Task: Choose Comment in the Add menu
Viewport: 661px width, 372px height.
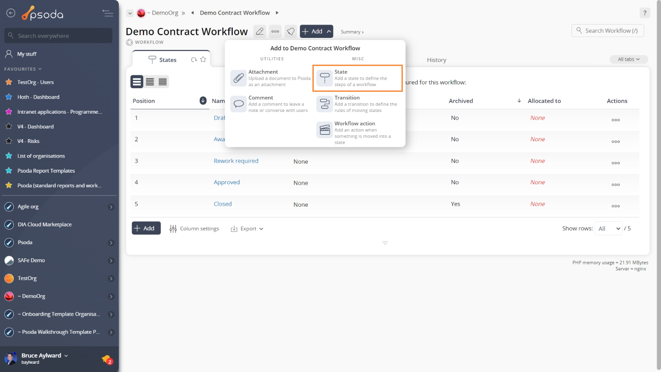Action: [271, 104]
